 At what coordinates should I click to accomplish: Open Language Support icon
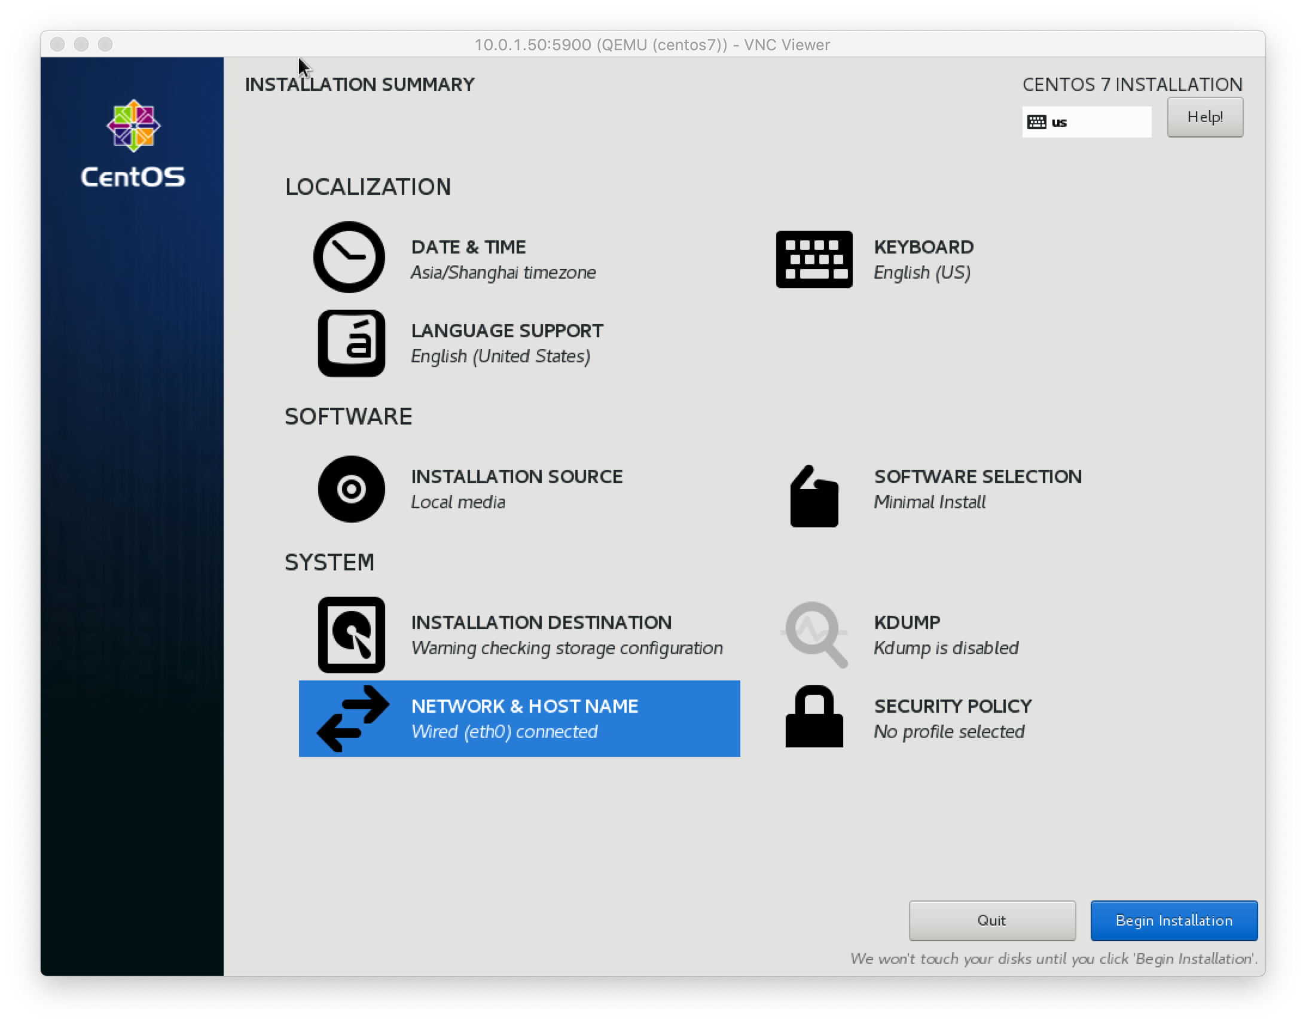(x=352, y=343)
